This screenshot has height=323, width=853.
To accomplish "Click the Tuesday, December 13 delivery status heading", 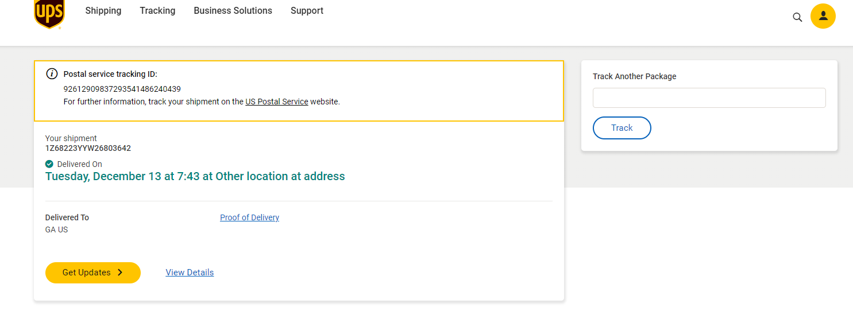I will [x=195, y=176].
